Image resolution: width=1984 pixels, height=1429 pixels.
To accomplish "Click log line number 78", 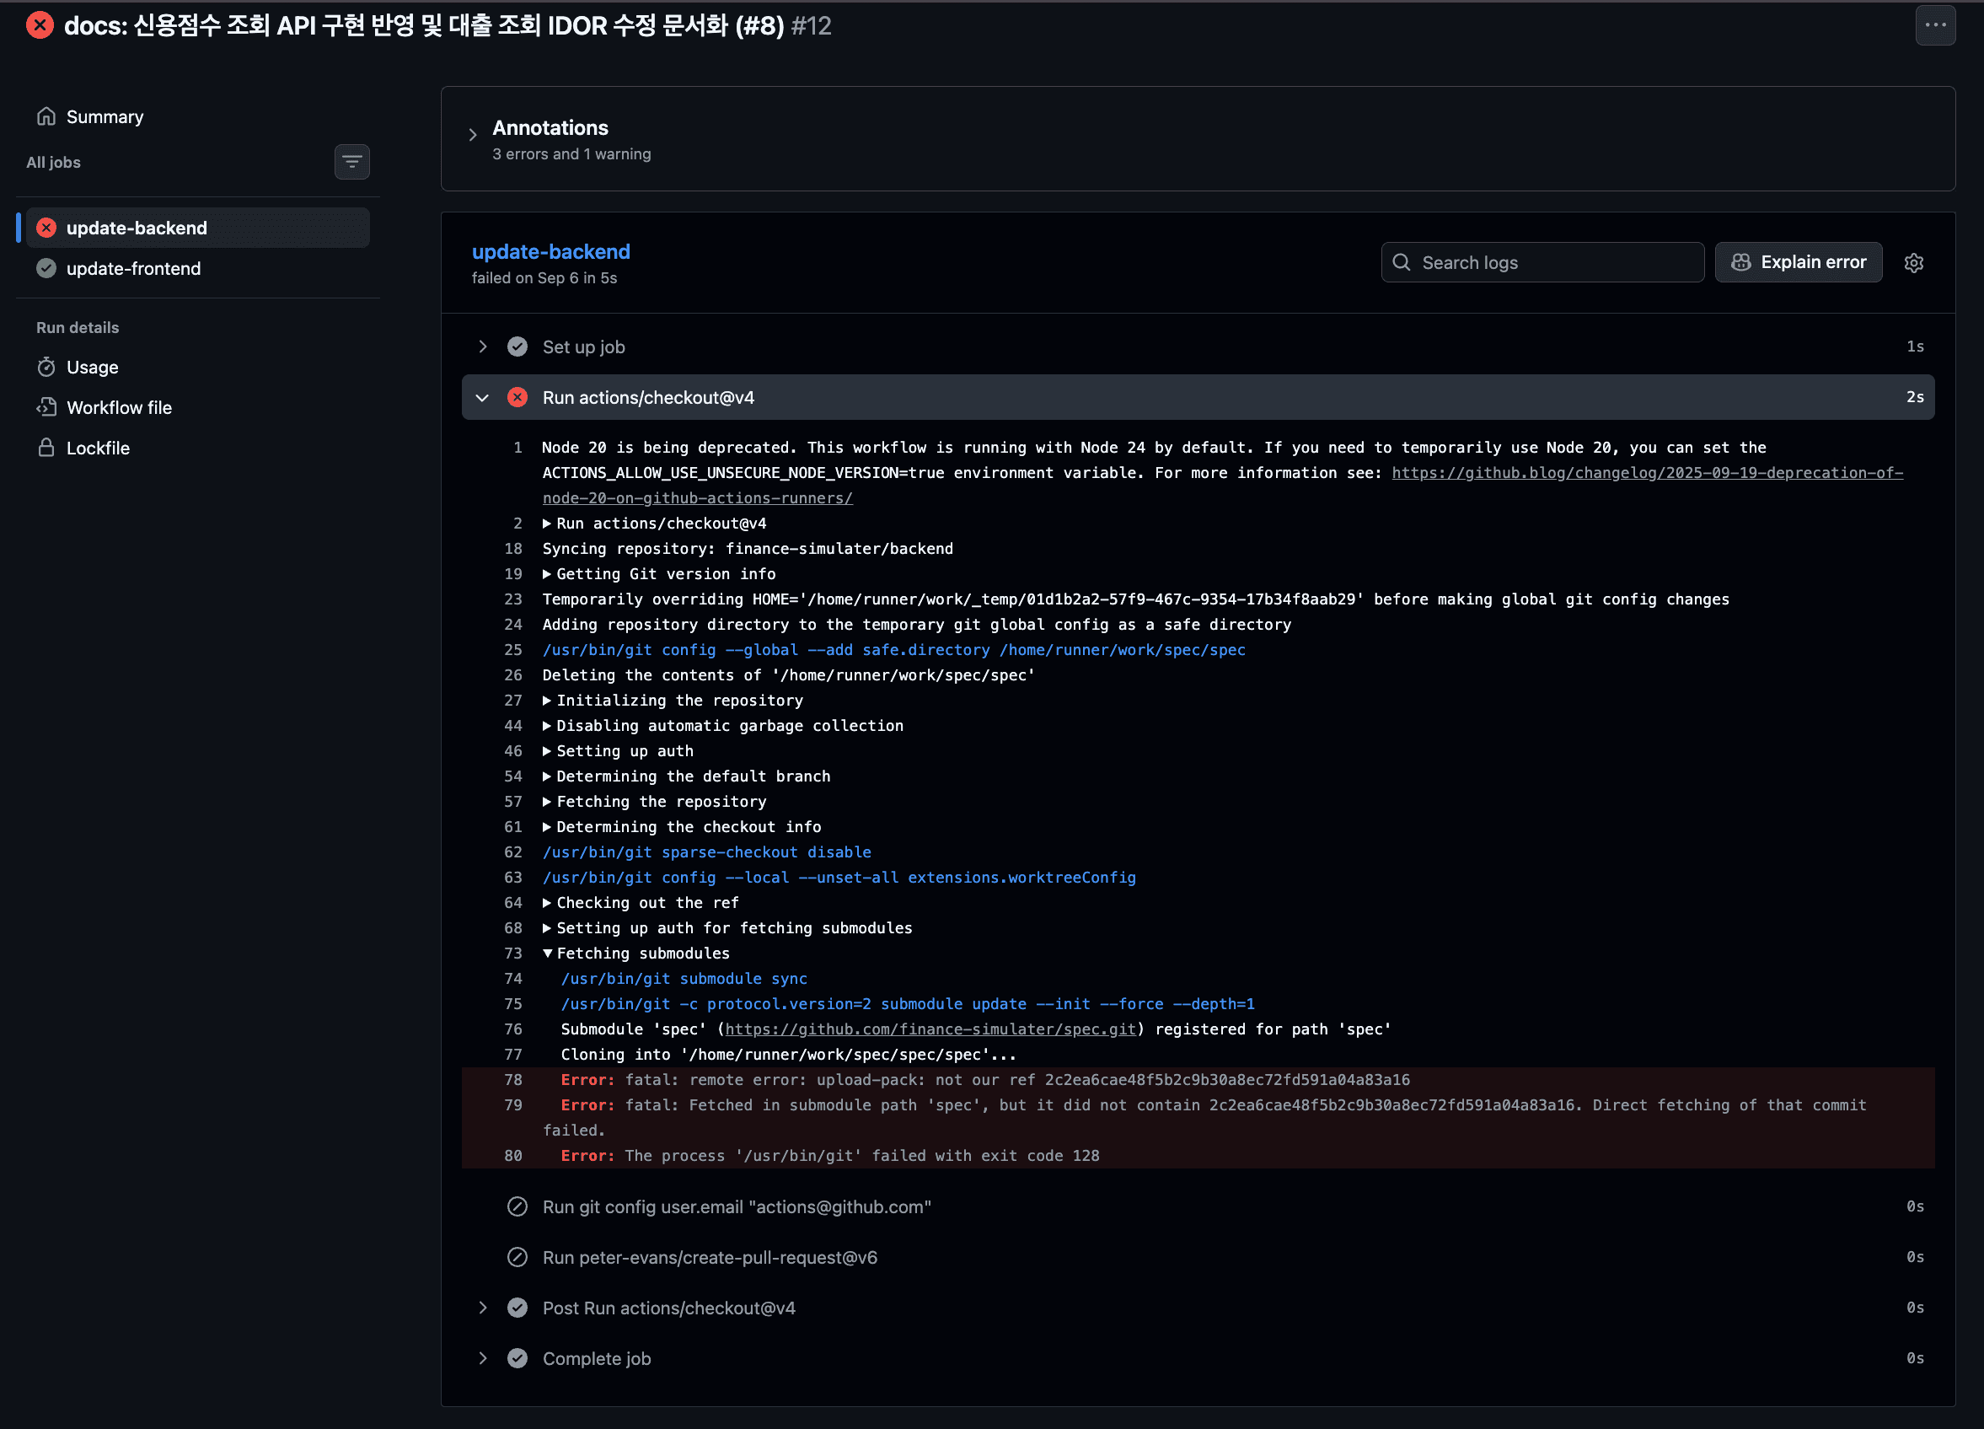I will click(x=512, y=1080).
